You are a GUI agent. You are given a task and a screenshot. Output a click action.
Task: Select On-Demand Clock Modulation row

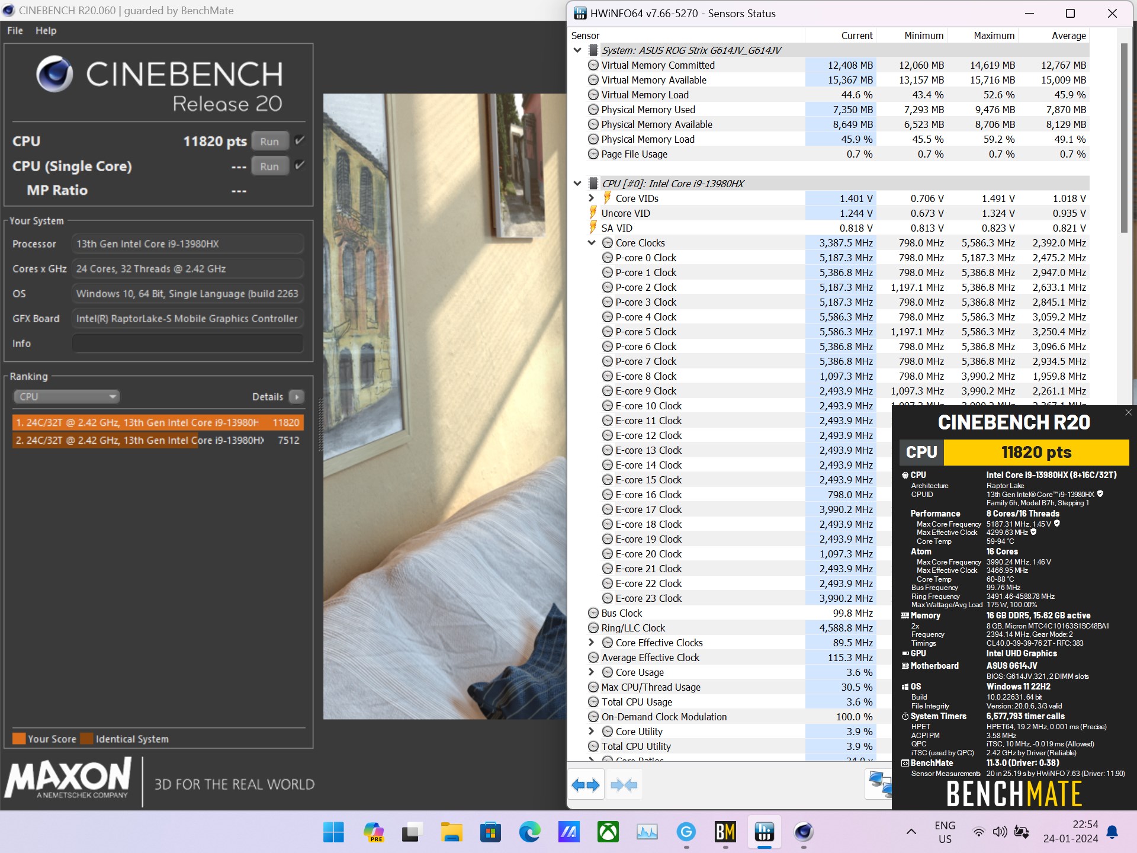point(730,717)
